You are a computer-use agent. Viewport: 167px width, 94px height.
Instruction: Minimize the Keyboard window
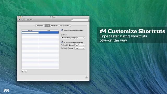[x=21, y=17]
